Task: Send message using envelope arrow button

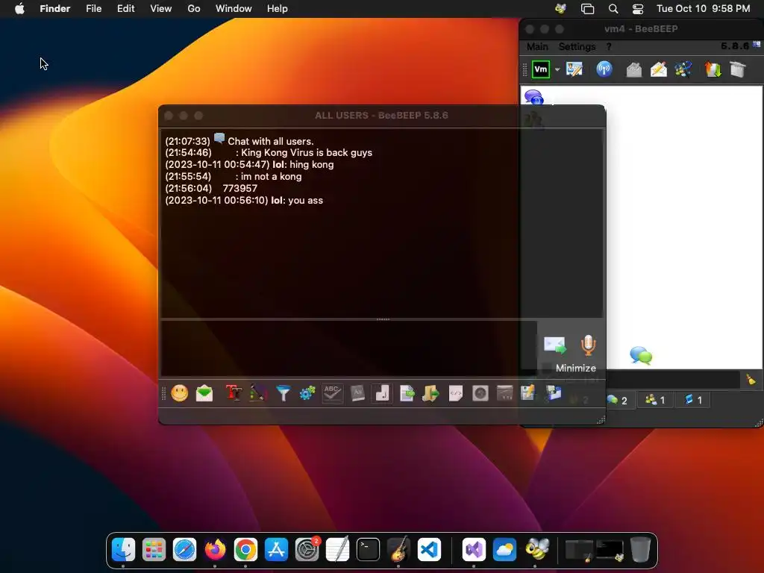Action: (x=555, y=345)
